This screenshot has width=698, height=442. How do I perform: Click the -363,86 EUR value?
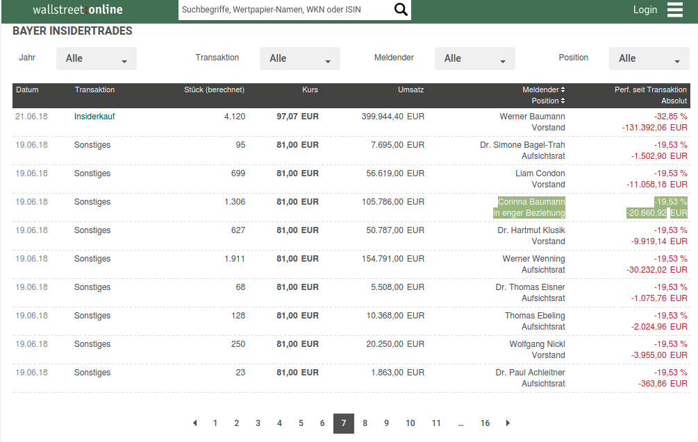[663, 384]
